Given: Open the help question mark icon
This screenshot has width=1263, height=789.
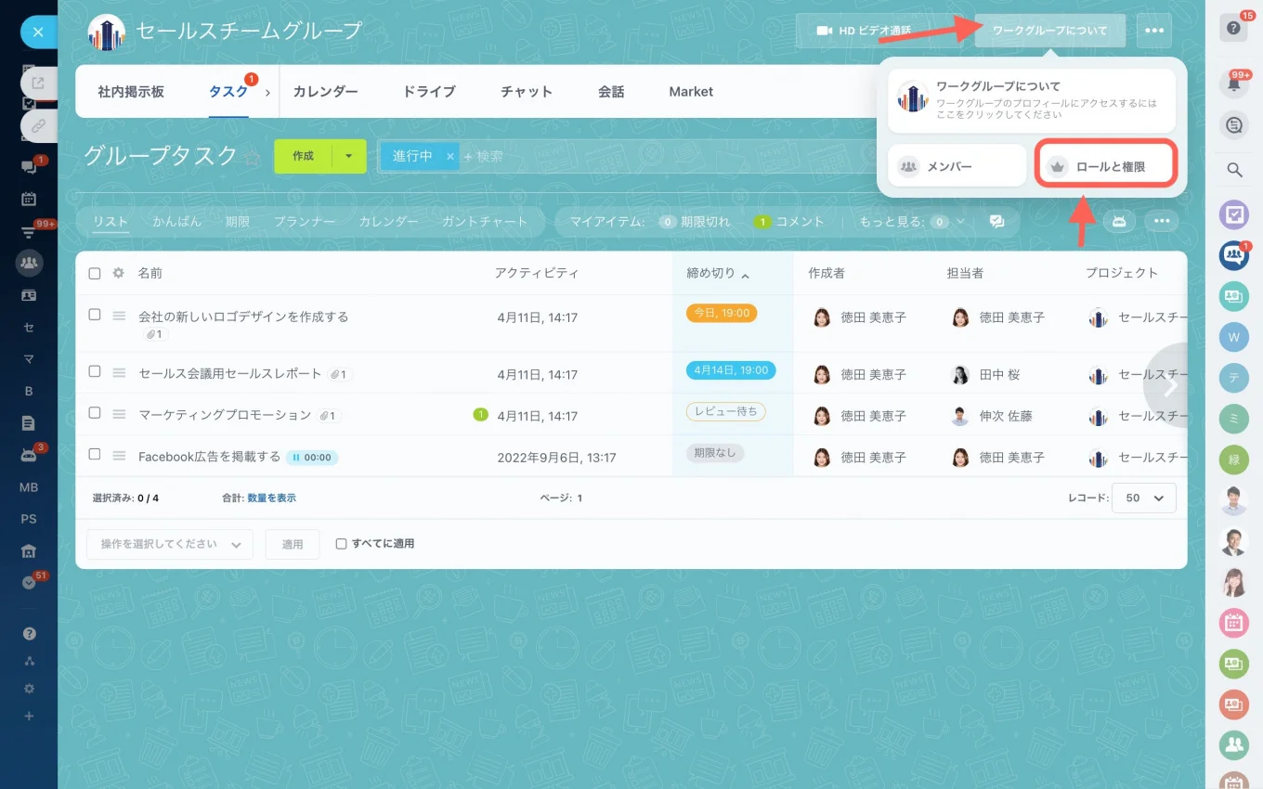Looking at the screenshot, I should click(1233, 29).
